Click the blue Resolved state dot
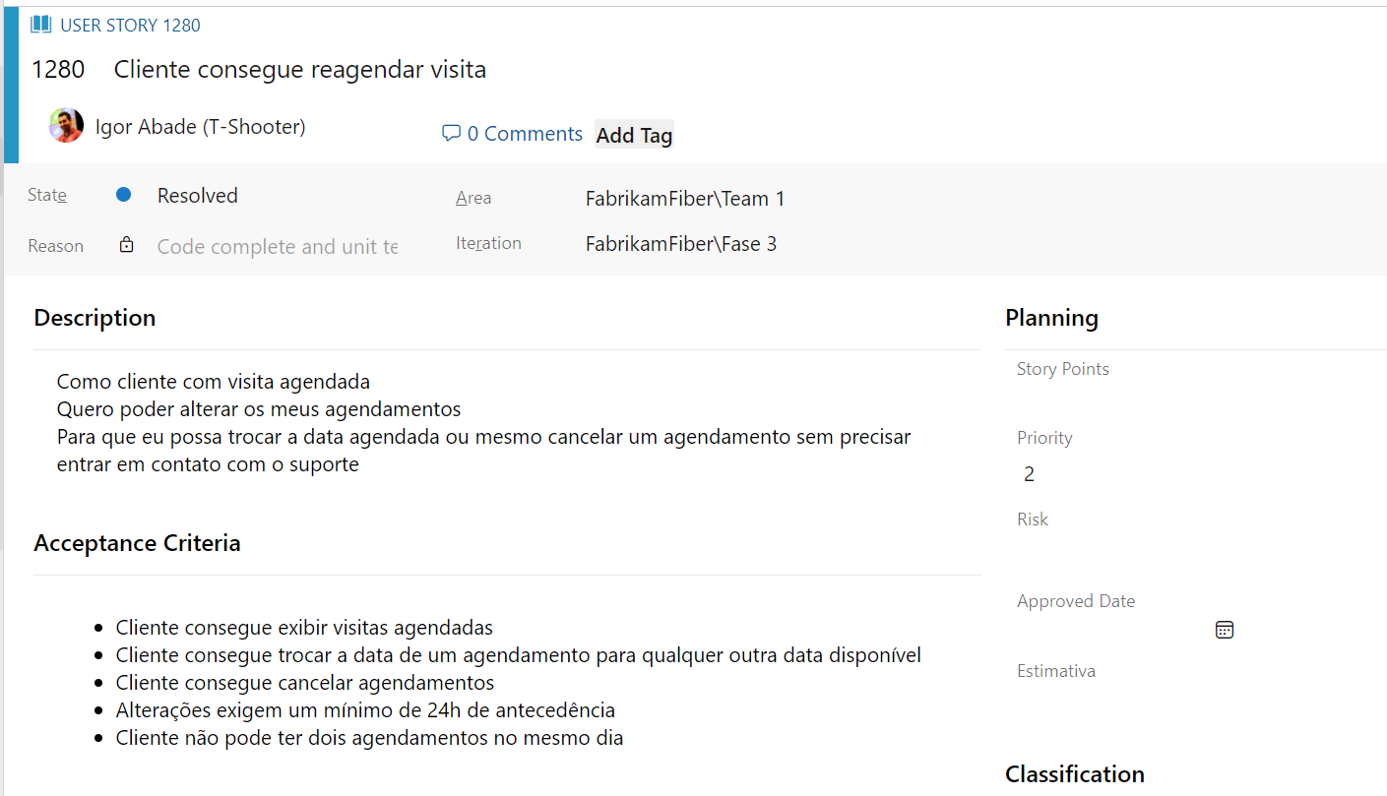 coord(123,195)
